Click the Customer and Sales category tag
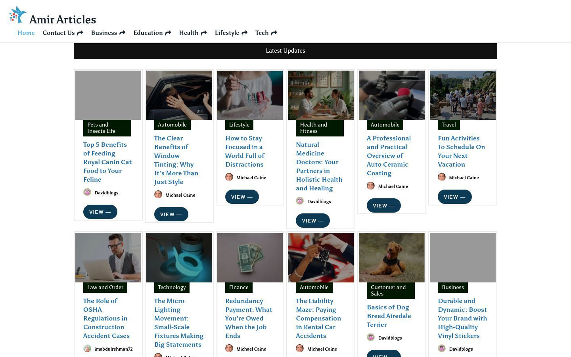Image resolution: width=571 pixels, height=357 pixels. coord(391,290)
